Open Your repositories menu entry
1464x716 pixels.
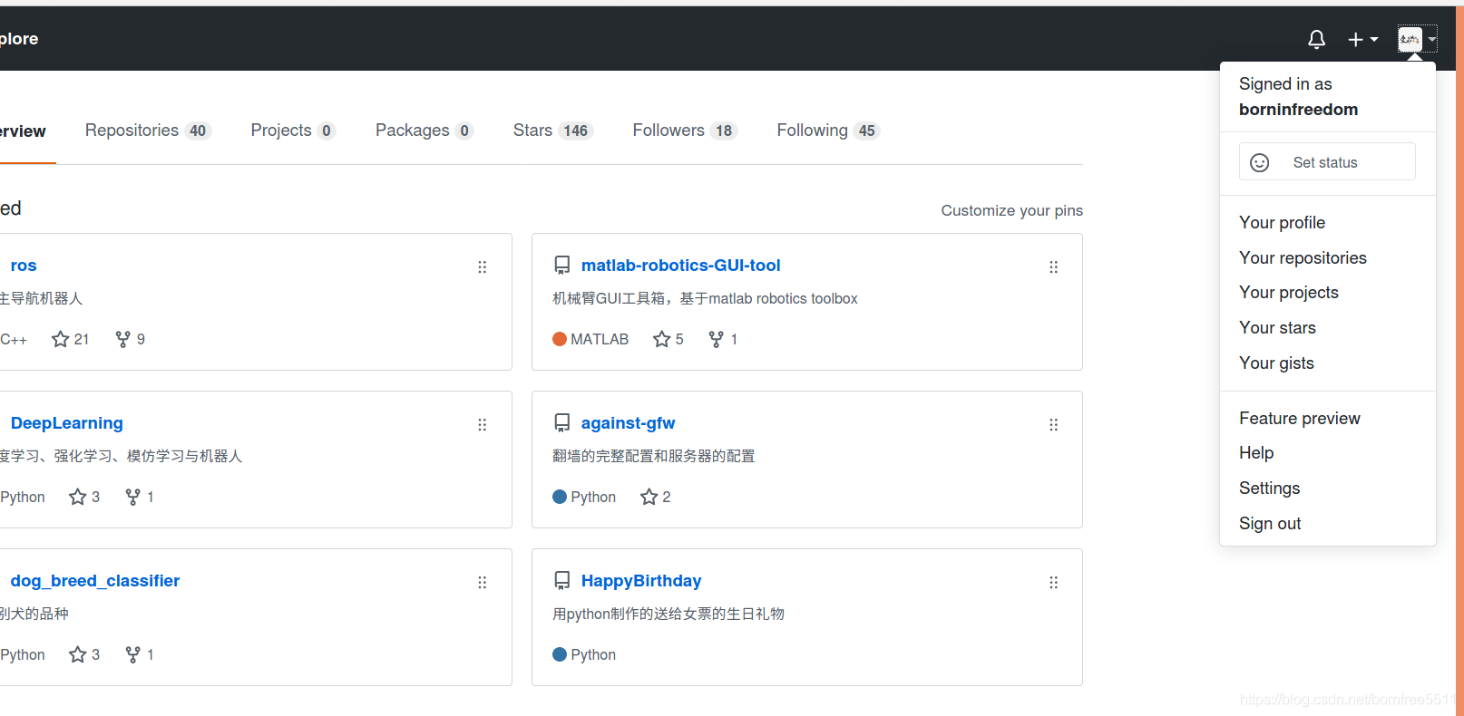coord(1303,257)
